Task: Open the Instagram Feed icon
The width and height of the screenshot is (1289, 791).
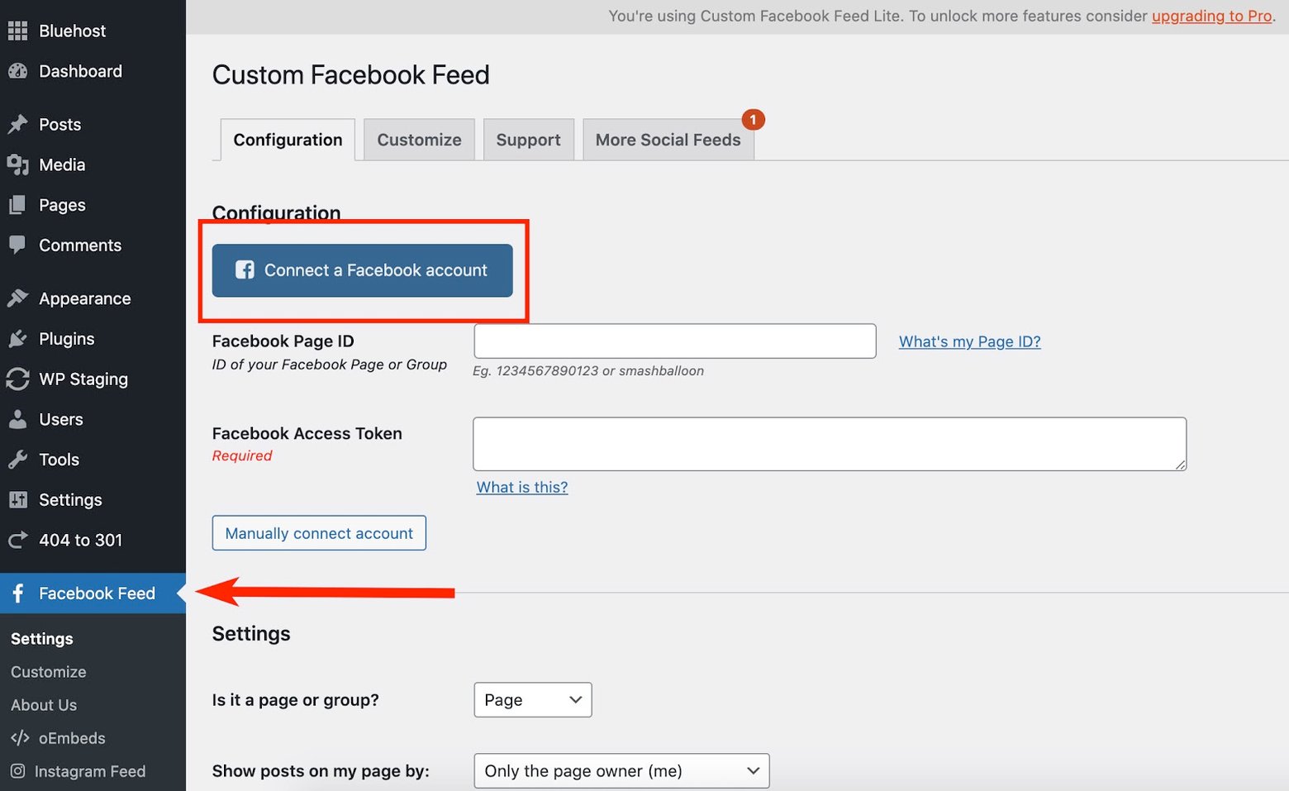Action: point(18,771)
